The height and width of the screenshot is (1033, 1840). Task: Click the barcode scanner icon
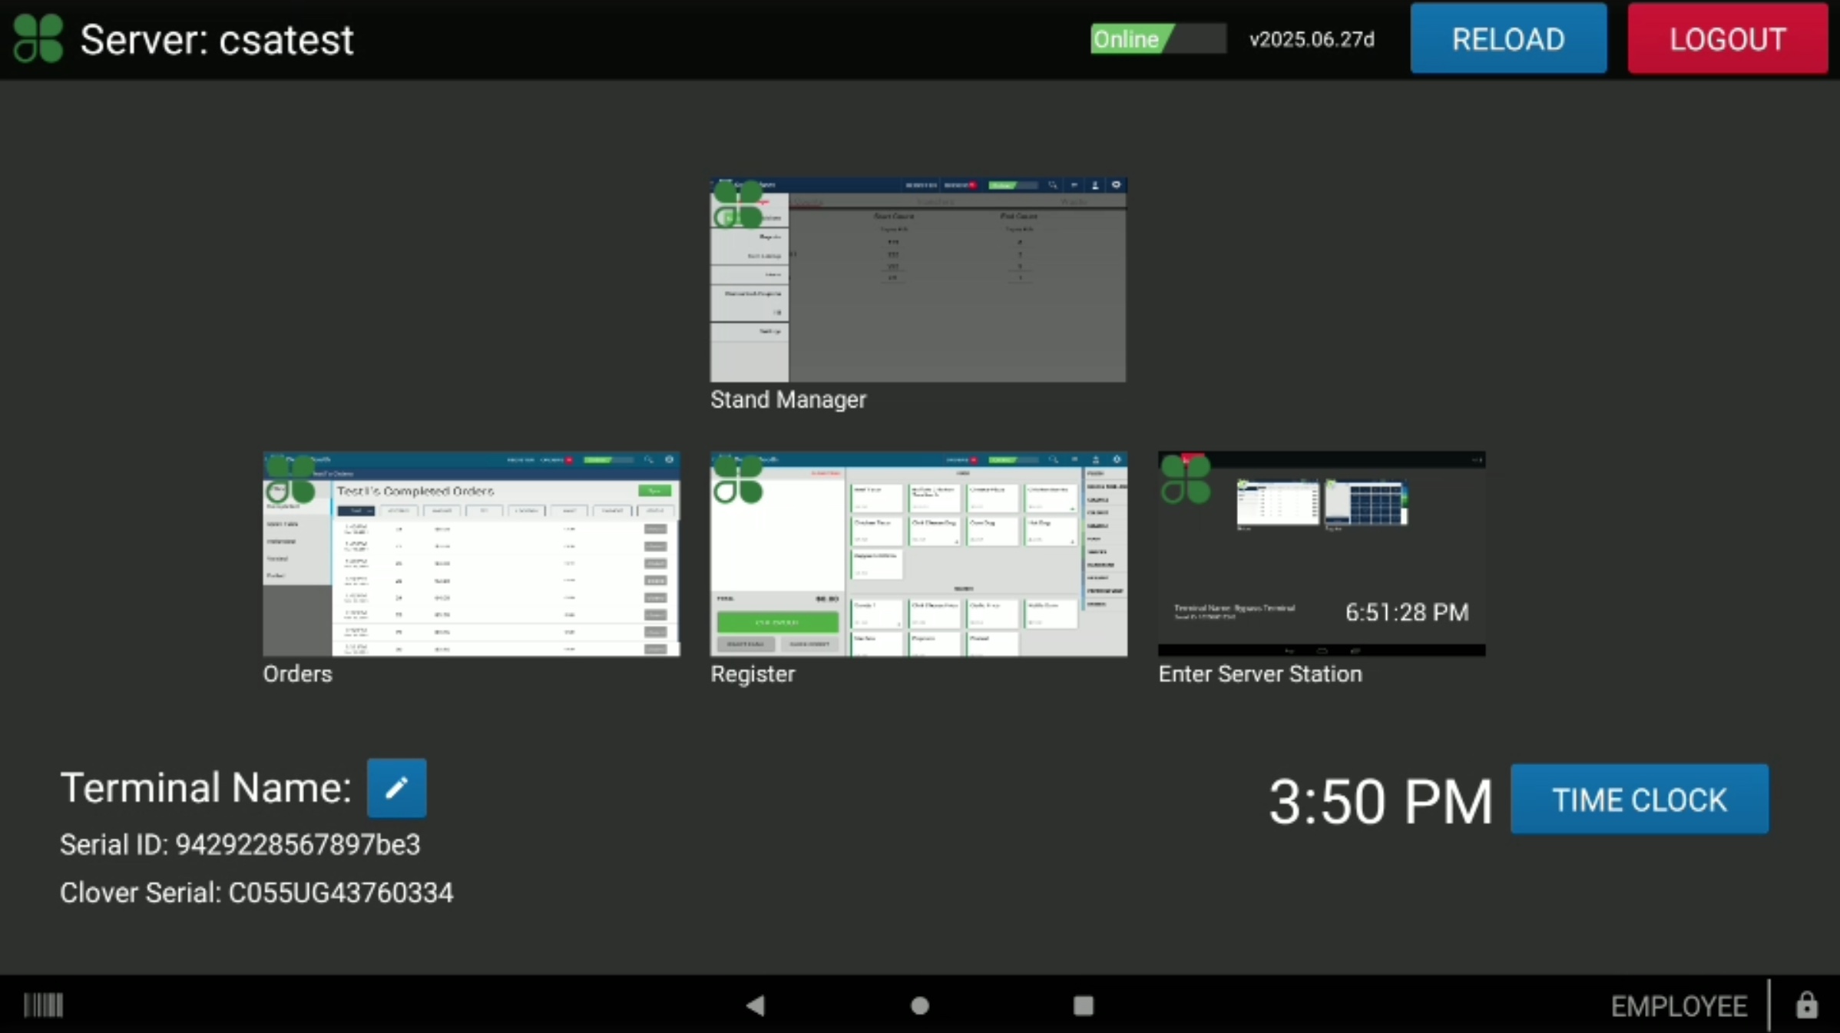(44, 1005)
